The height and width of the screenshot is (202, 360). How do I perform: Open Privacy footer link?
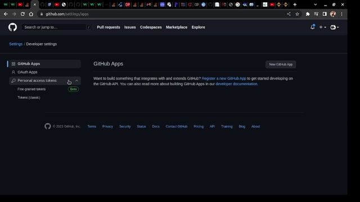pos(107,126)
